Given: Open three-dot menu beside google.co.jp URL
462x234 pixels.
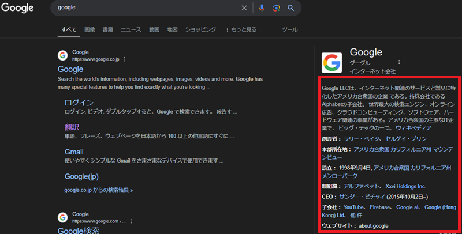Looking at the screenshot, I should [x=125, y=59].
